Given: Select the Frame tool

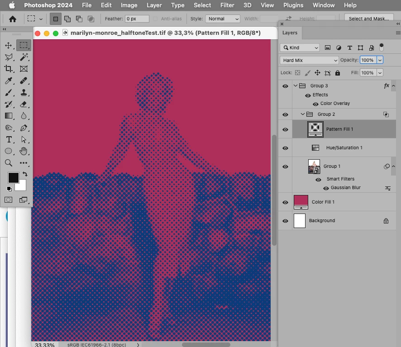Looking at the screenshot, I should point(24,69).
